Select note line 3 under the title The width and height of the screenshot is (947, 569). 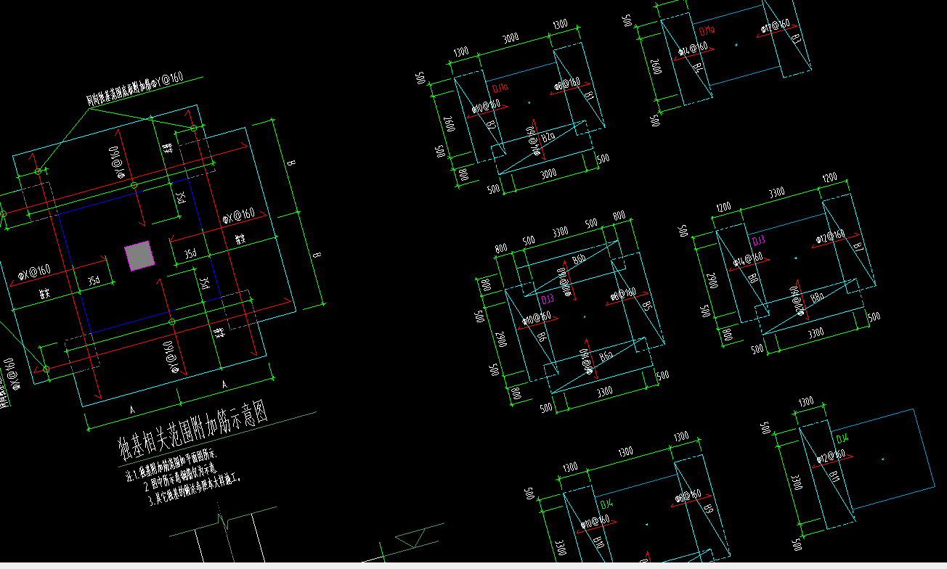192,490
